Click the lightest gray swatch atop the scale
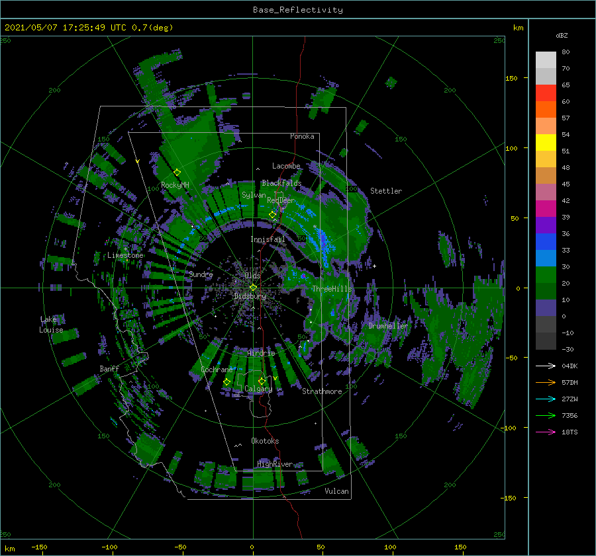This screenshot has width=596, height=556. pyautogui.click(x=546, y=60)
